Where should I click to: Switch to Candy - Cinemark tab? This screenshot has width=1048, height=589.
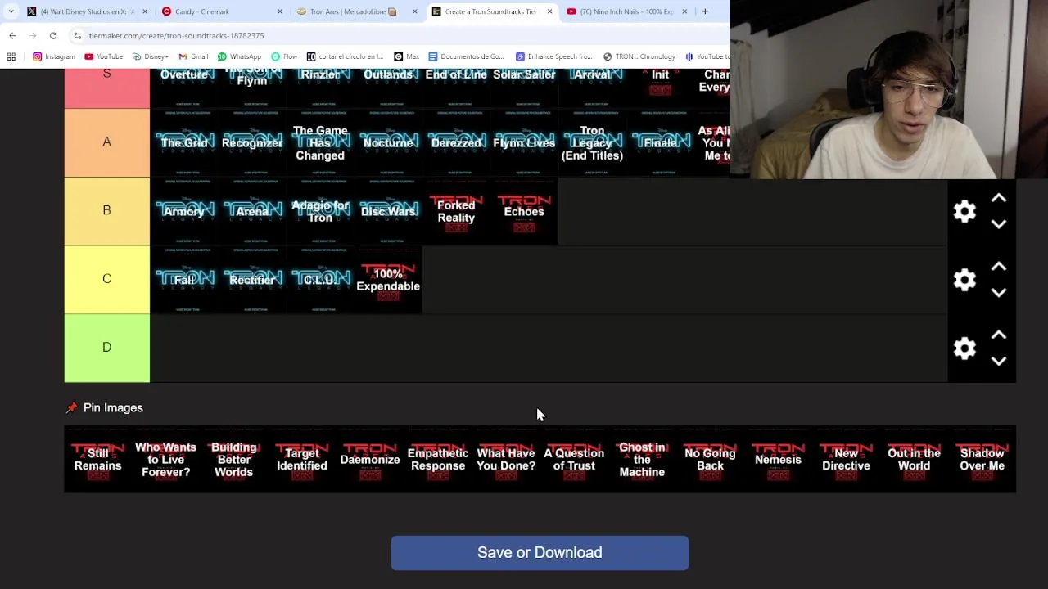(x=223, y=11)
